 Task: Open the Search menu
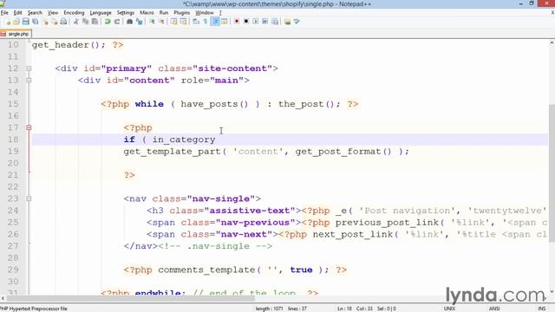[35, 13]
